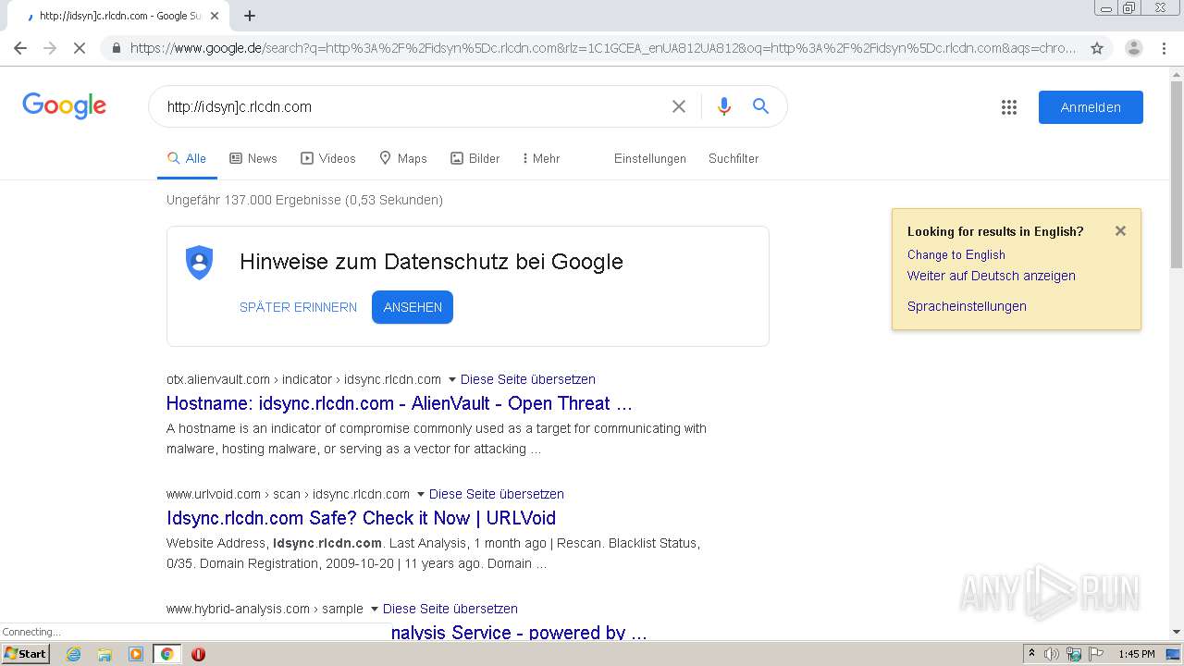This screenshot has width=1184, height=666.
Task: Open the URLVoid Idsync result
Action: 361,518
